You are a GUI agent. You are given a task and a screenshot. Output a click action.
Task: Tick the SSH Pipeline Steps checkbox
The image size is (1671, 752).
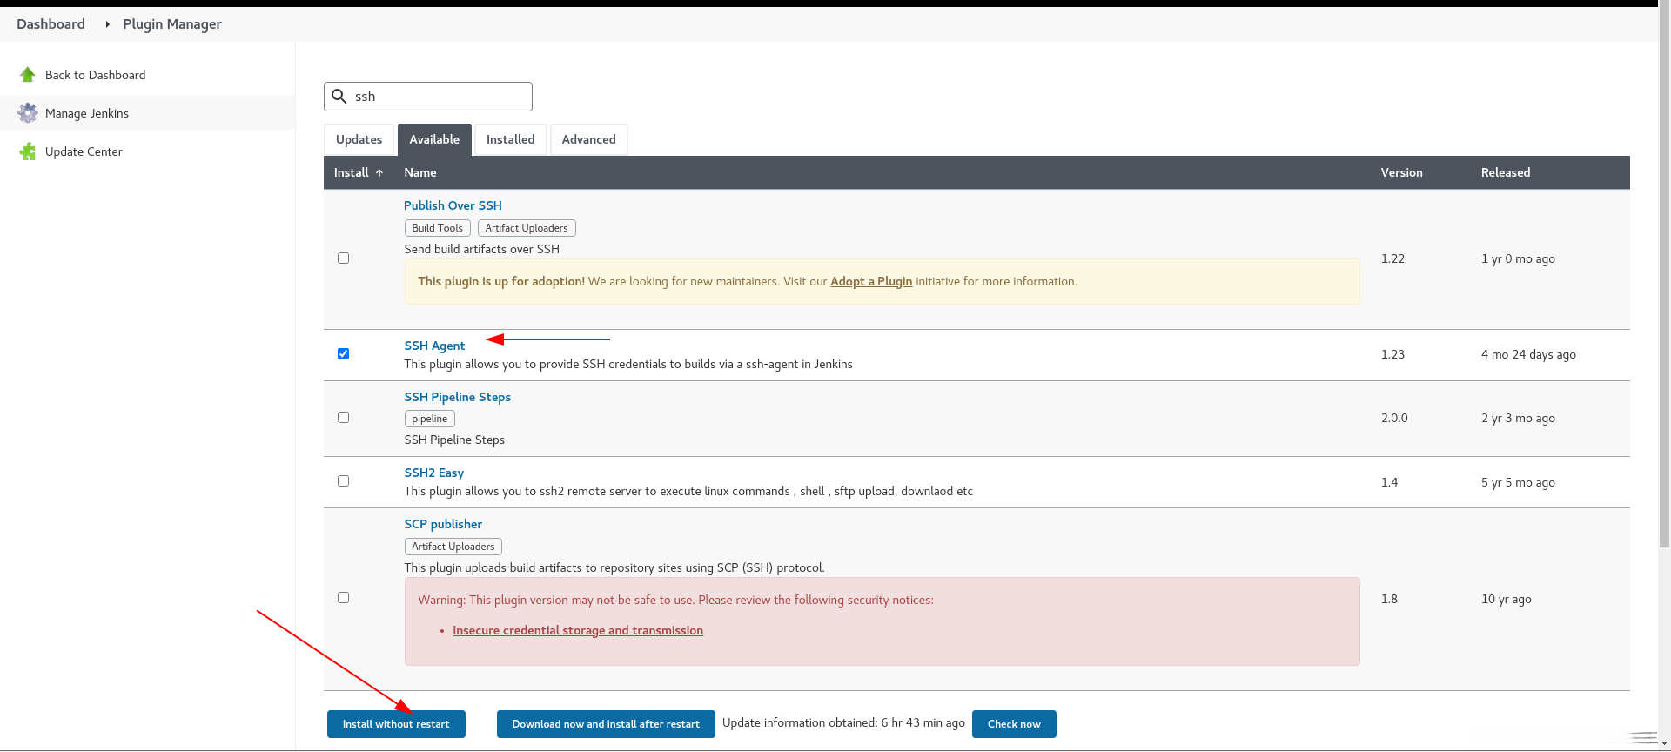[343, 418]
